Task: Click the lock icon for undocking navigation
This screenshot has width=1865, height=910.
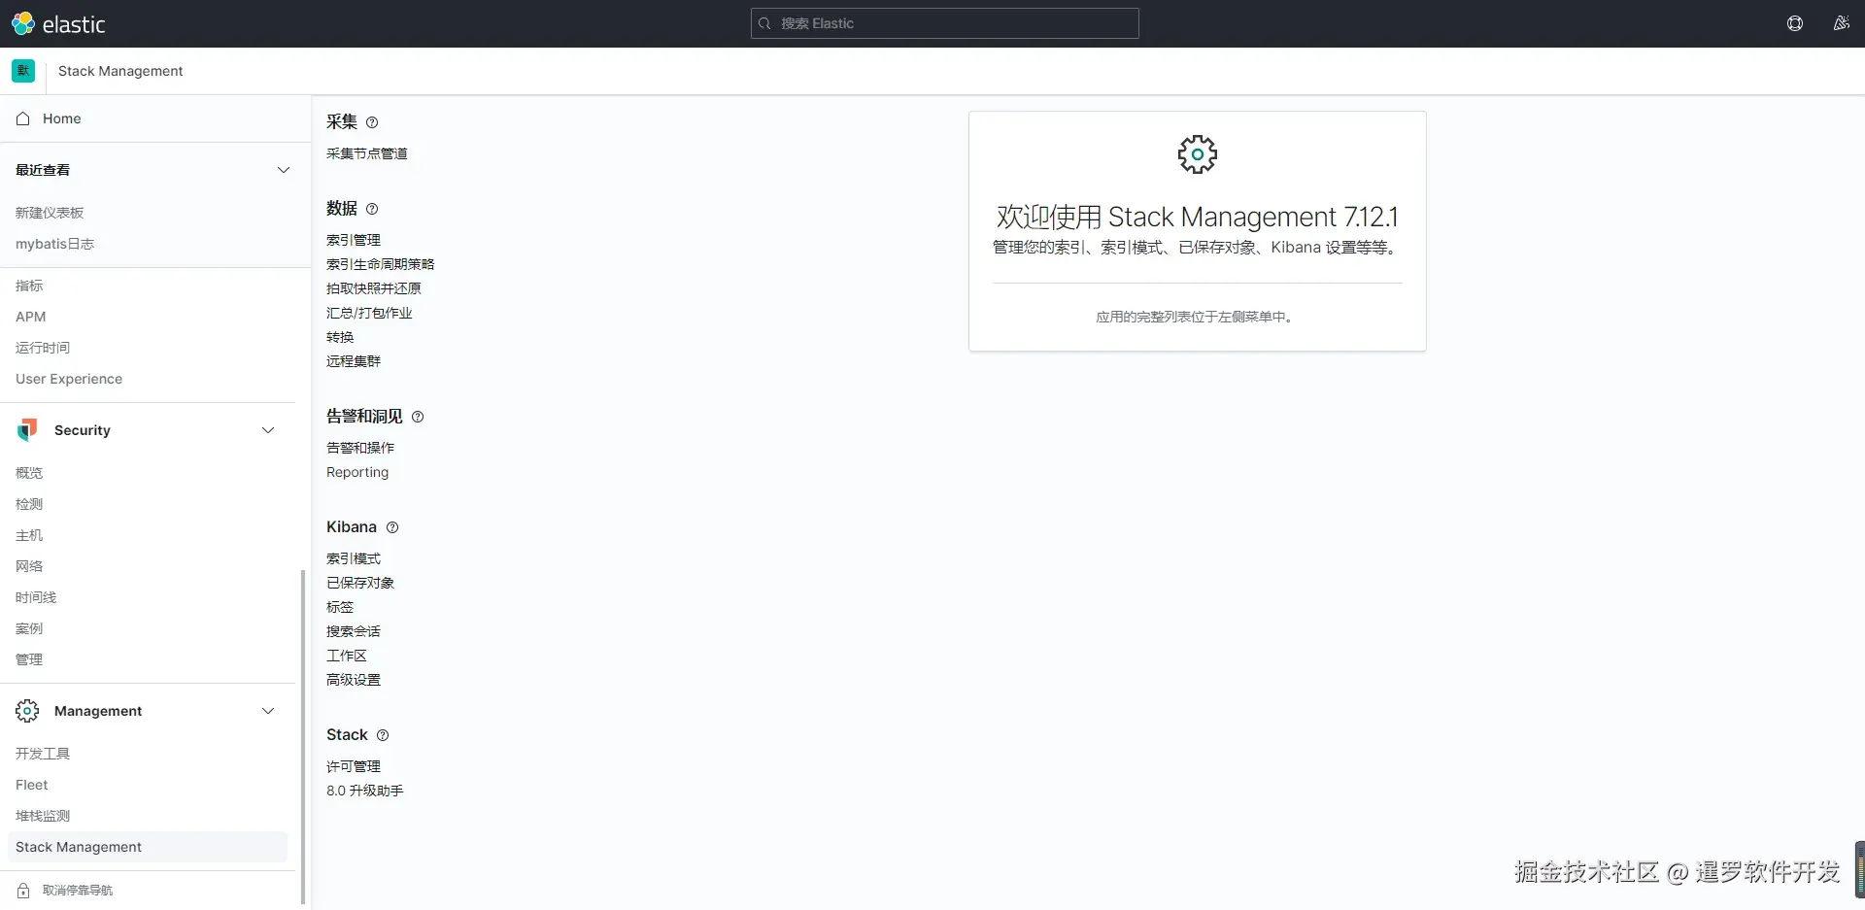Action: click(23, 891)
